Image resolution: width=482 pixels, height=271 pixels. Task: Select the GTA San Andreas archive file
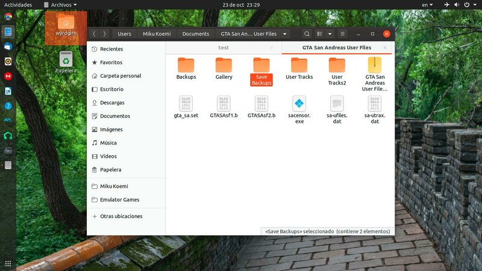click(374, 65)
